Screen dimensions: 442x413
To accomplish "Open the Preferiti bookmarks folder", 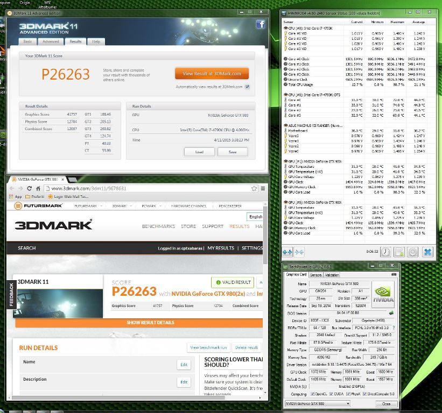I will pyautogui.click(x=34, y=196).
